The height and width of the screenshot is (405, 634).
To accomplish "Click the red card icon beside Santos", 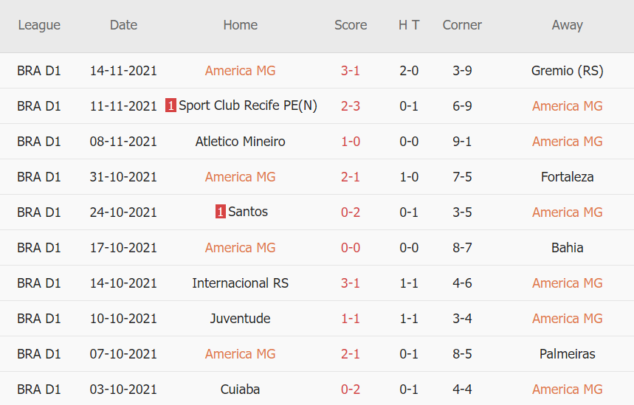I will click(x=221, y=212).
